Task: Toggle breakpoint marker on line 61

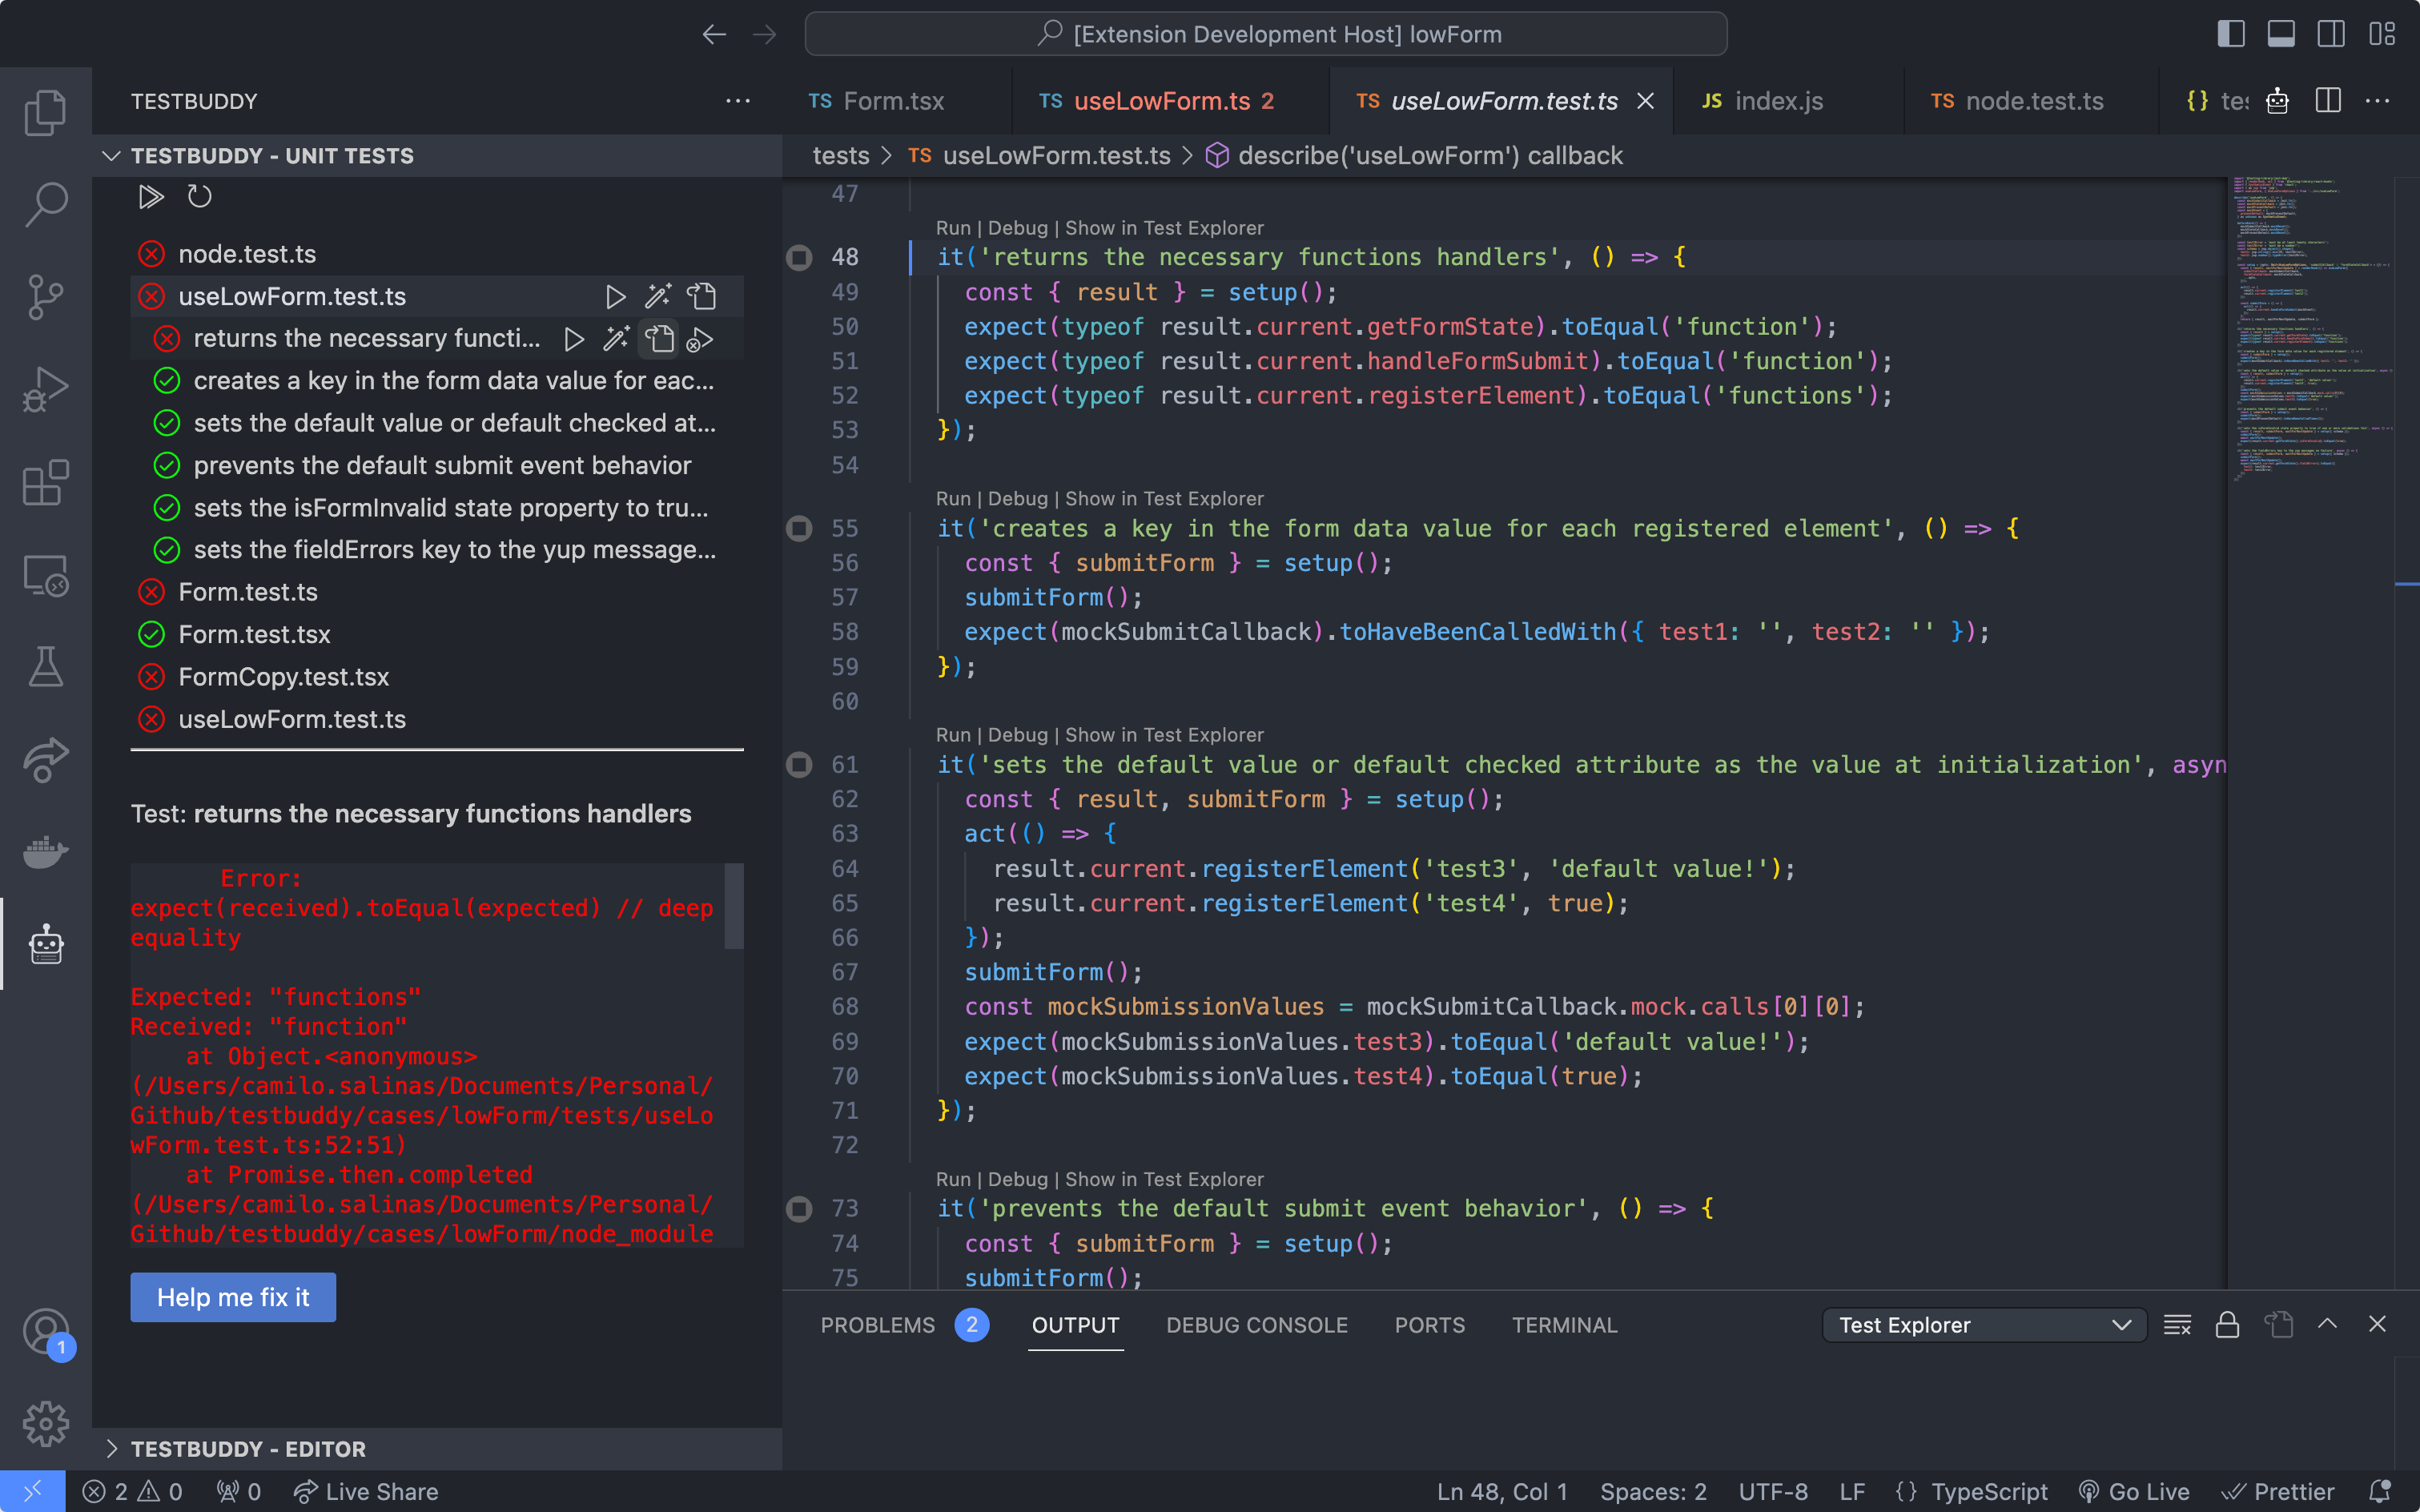Action: pos(799,765)
